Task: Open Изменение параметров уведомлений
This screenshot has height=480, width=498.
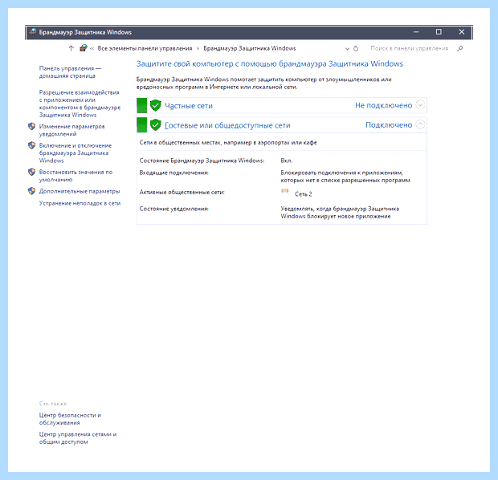Action: (71, 130)
